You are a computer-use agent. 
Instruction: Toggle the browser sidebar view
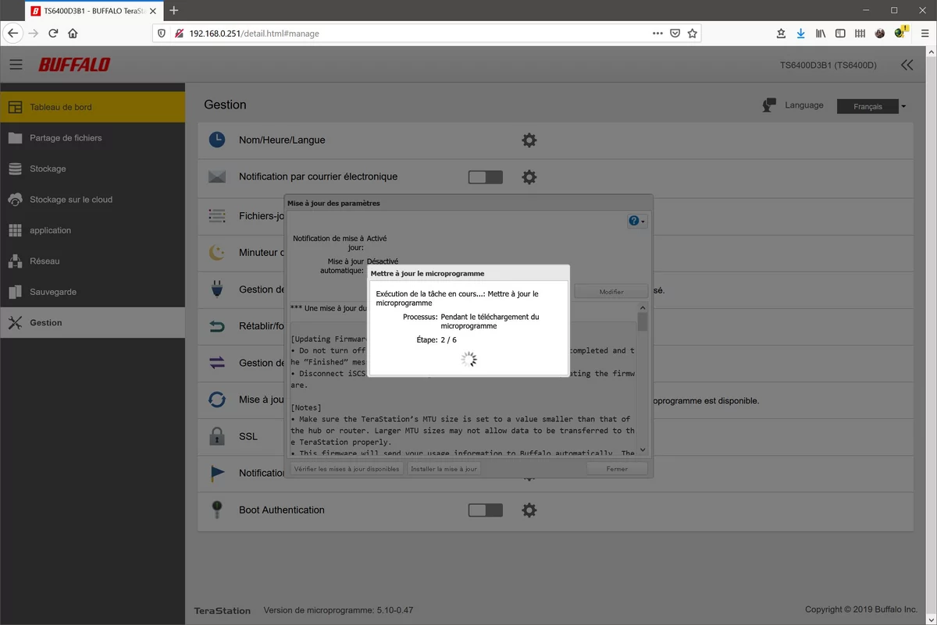pyautogui.click(x=840, y=34)
